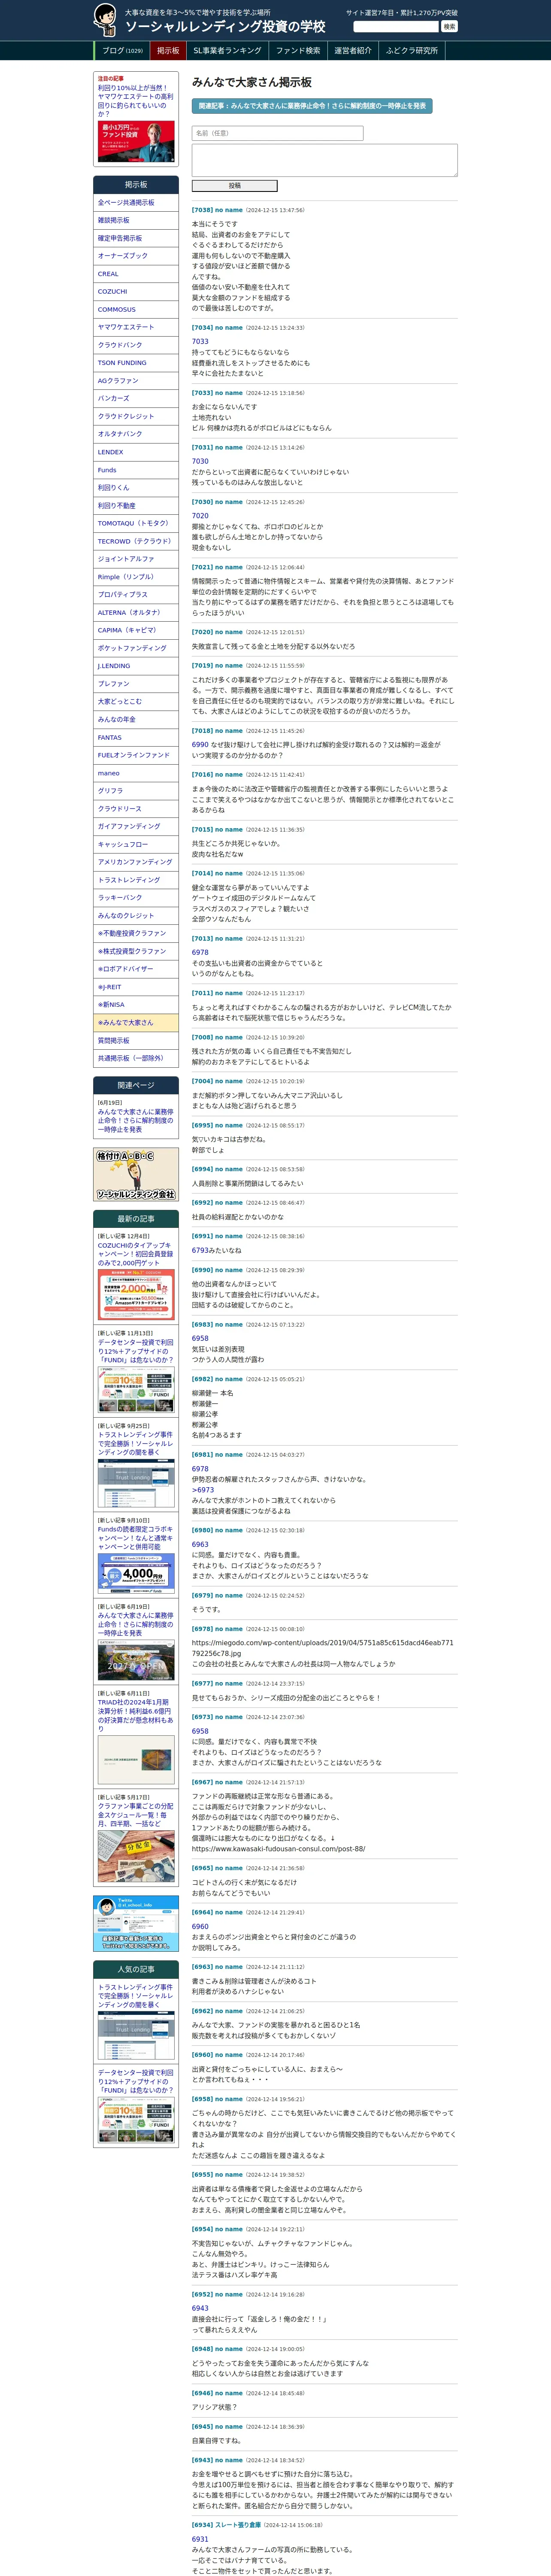Image resolution: width=551 pixels, height=2576 pixels.
Task: Open the 運営者紹介 nav tab
Action: pyautogui.click(x=353, y=51)
